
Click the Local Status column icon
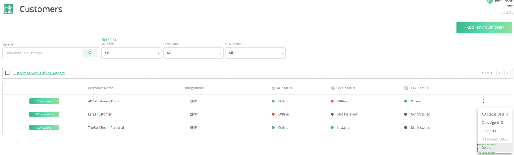pyautogui.click(x=333, y=88)
